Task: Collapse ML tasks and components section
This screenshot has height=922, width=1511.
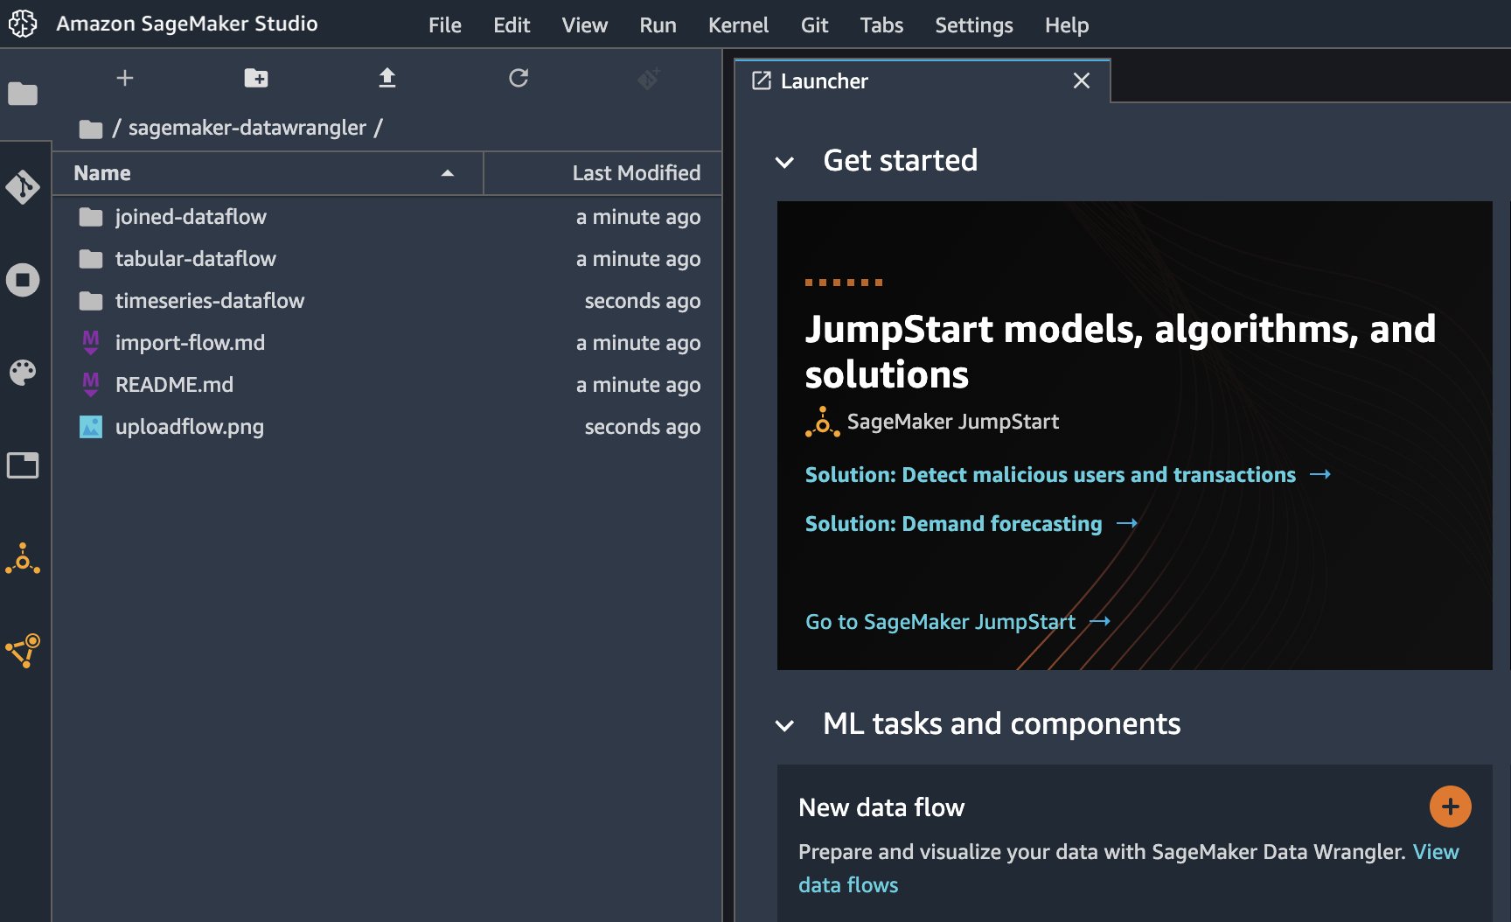Action: (x=784, y=725)
